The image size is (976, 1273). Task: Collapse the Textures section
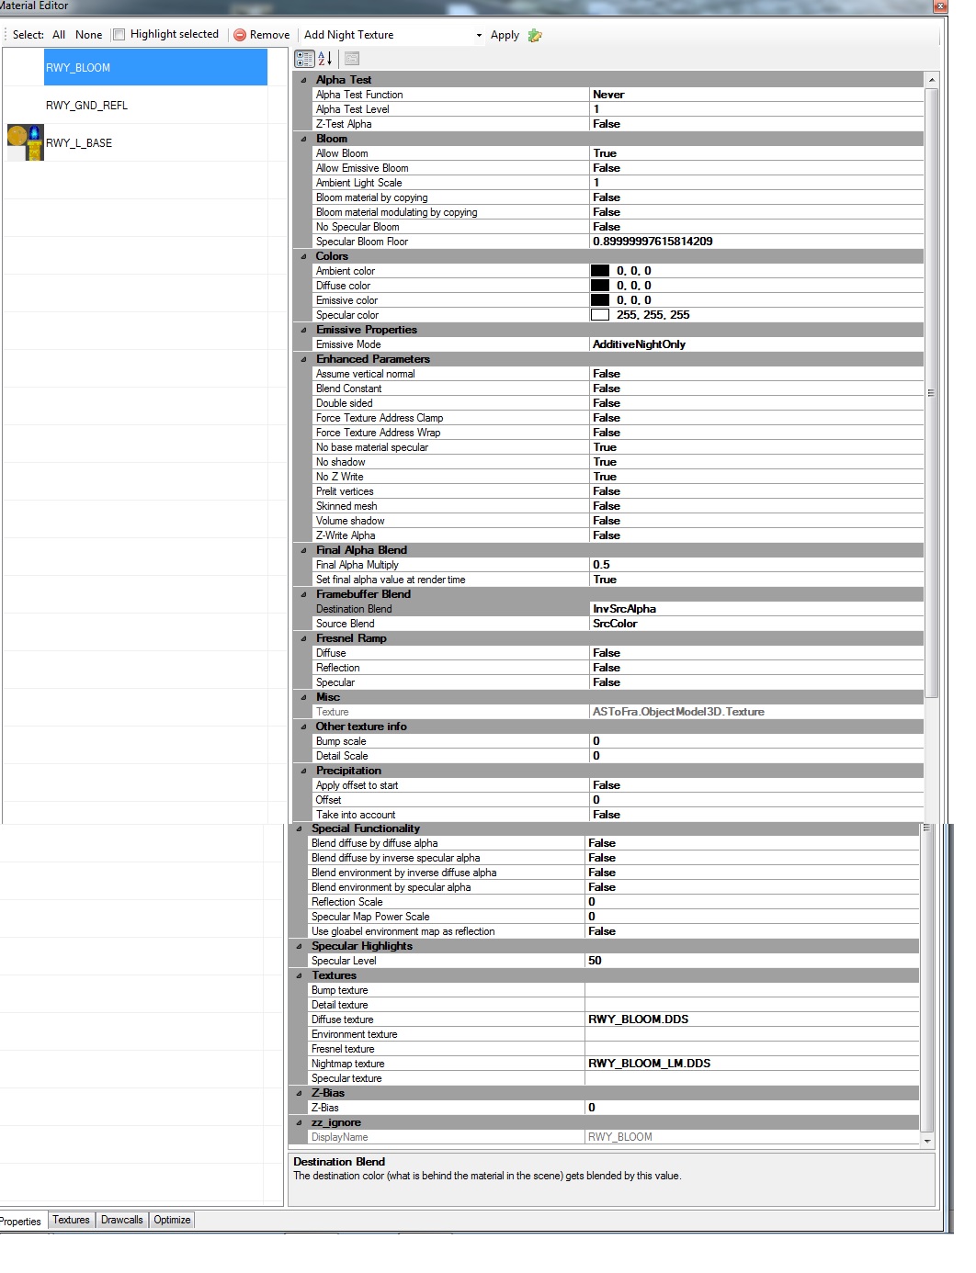(300, 975)
